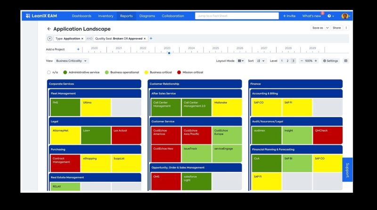Image resolution: width=377 pixels, height=210 pixels.
Task: Open the three-dot more options menu
Action: point(347,28)
